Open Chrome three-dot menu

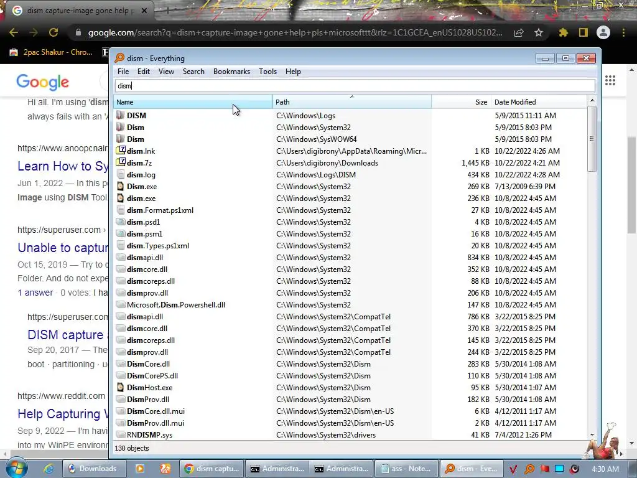coord(623,32)
